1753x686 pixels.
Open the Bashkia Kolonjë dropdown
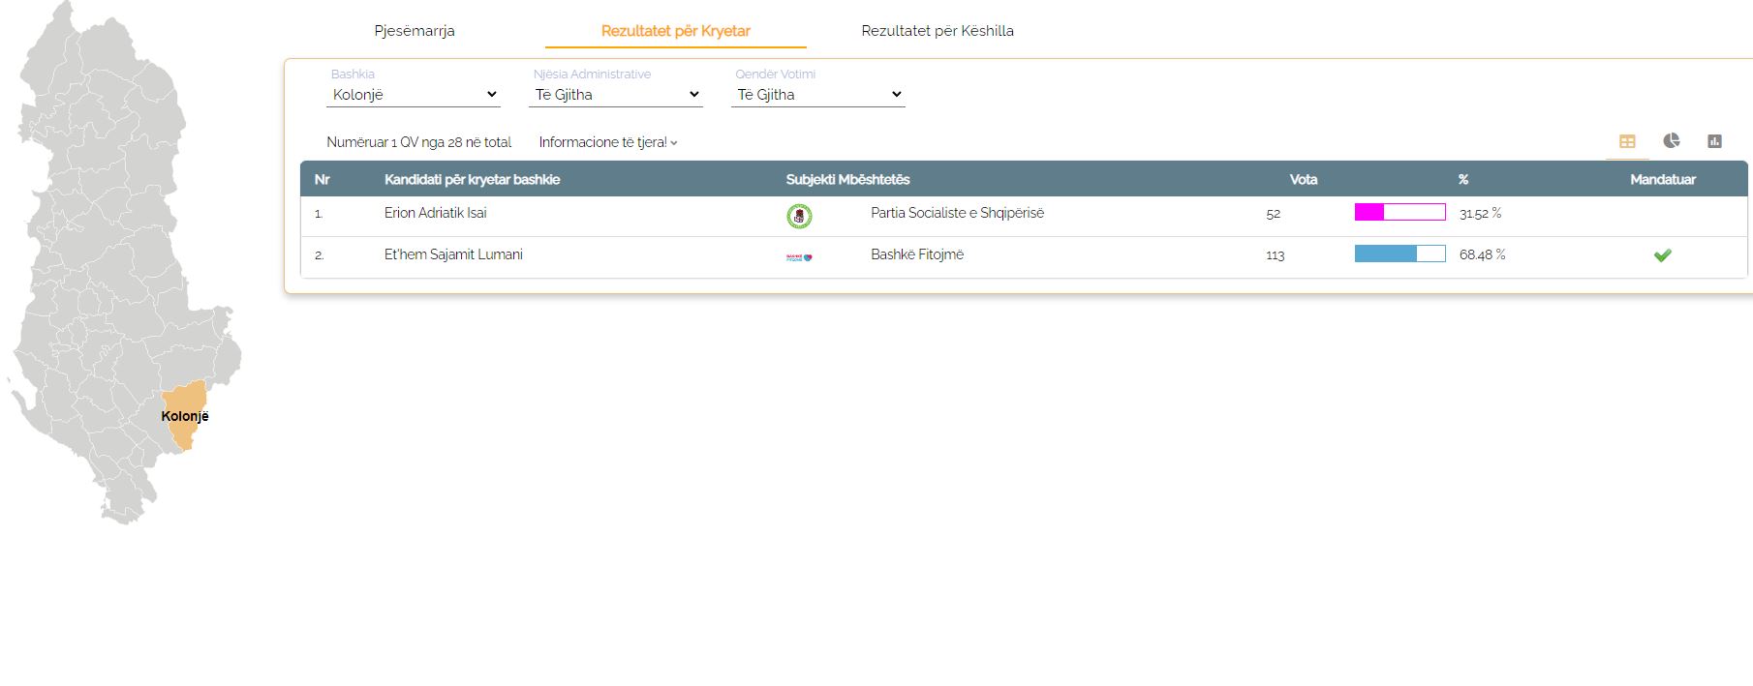point(414,95)
